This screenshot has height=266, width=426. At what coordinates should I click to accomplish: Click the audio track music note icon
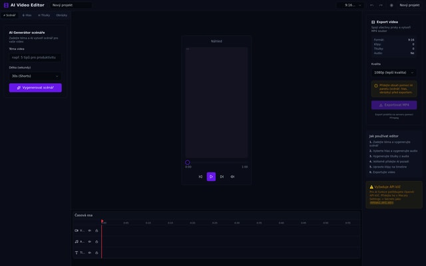pyautogui.click(x=77, y=241)
